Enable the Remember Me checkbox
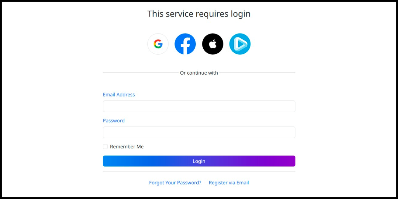Screen dimensions: 398x199 pyautogui.click(x=105, y=147)
